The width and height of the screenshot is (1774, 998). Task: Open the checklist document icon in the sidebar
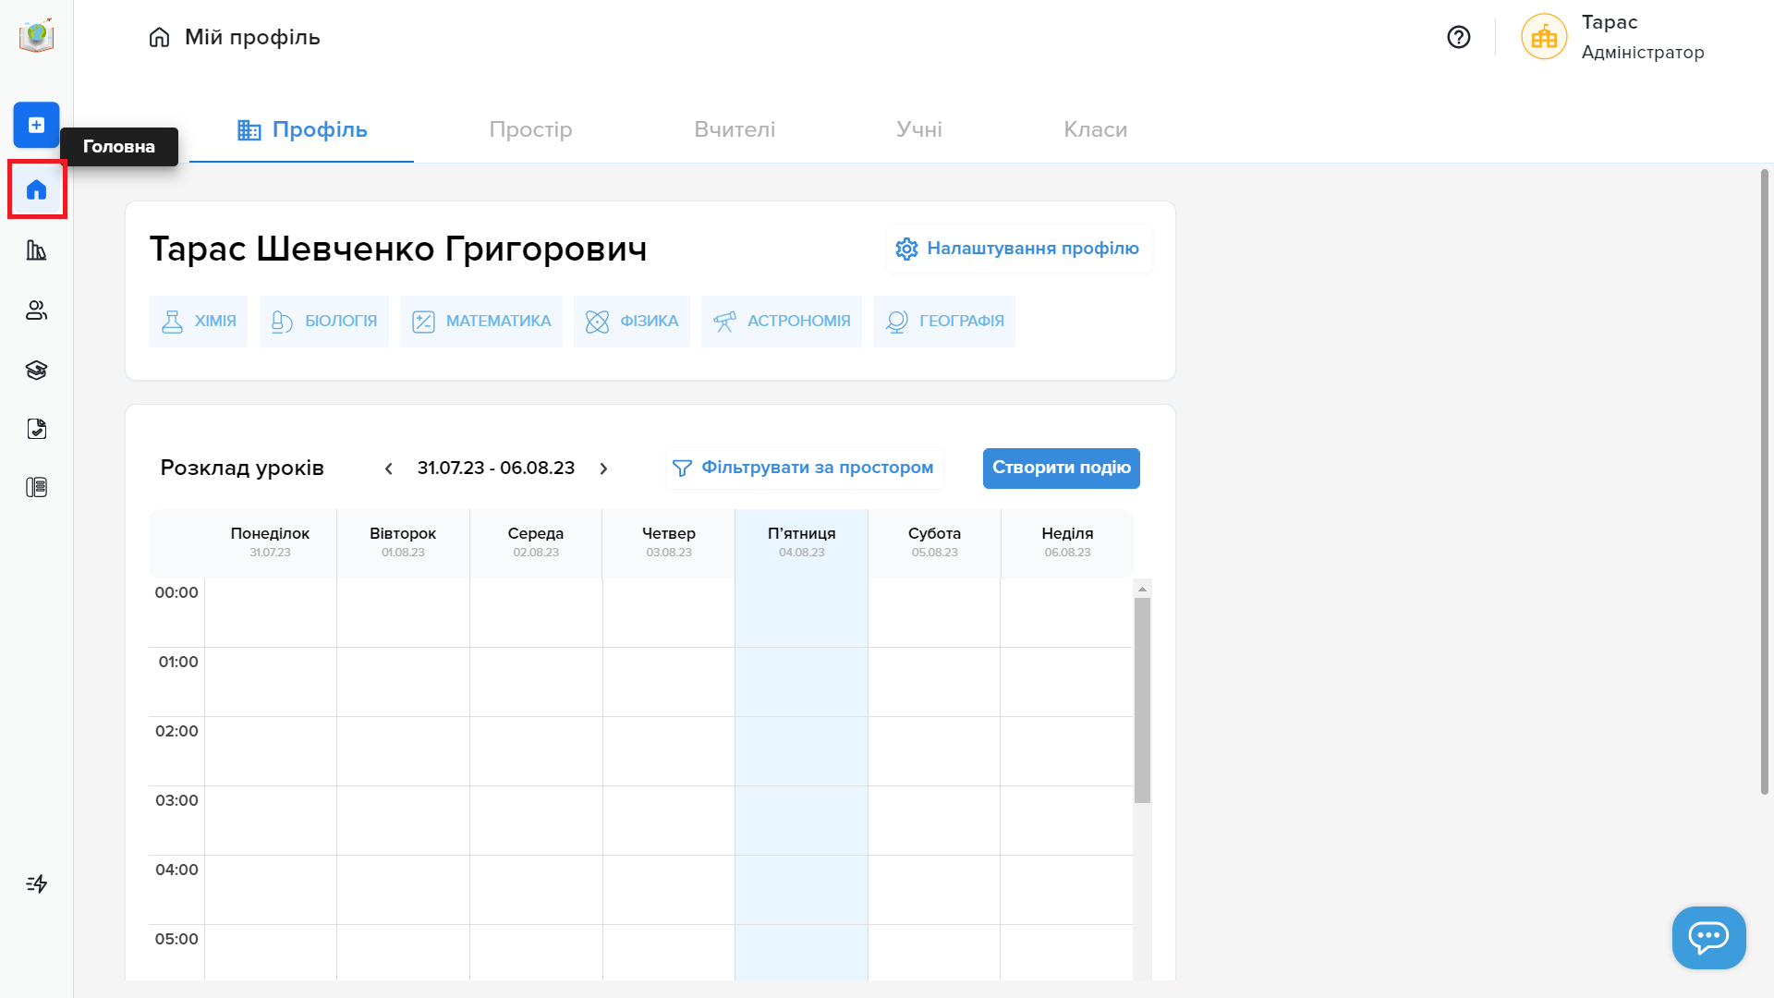pos(36,429)
